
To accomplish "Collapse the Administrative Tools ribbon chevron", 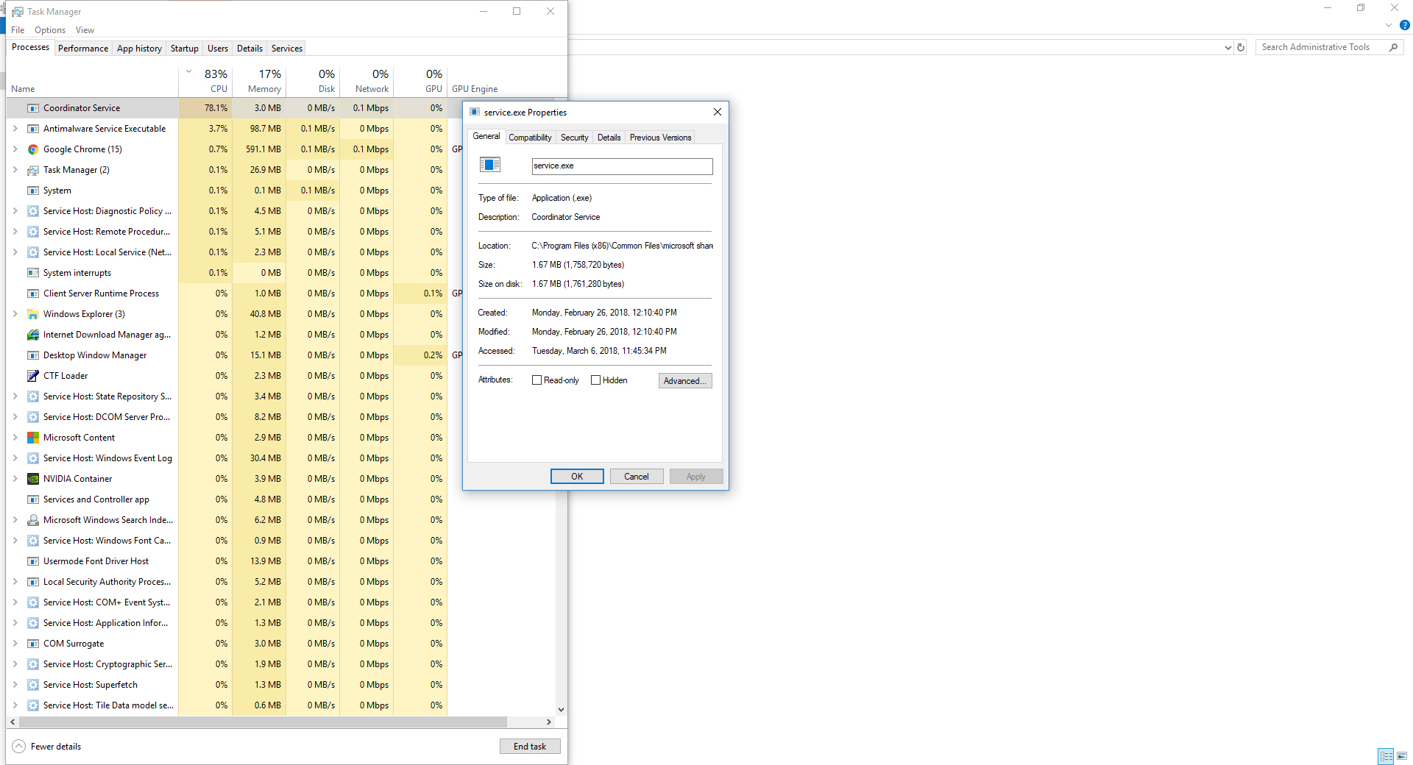I will 1389,25.
